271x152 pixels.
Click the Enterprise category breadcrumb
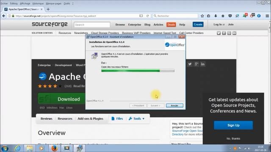tap(44, 65)
